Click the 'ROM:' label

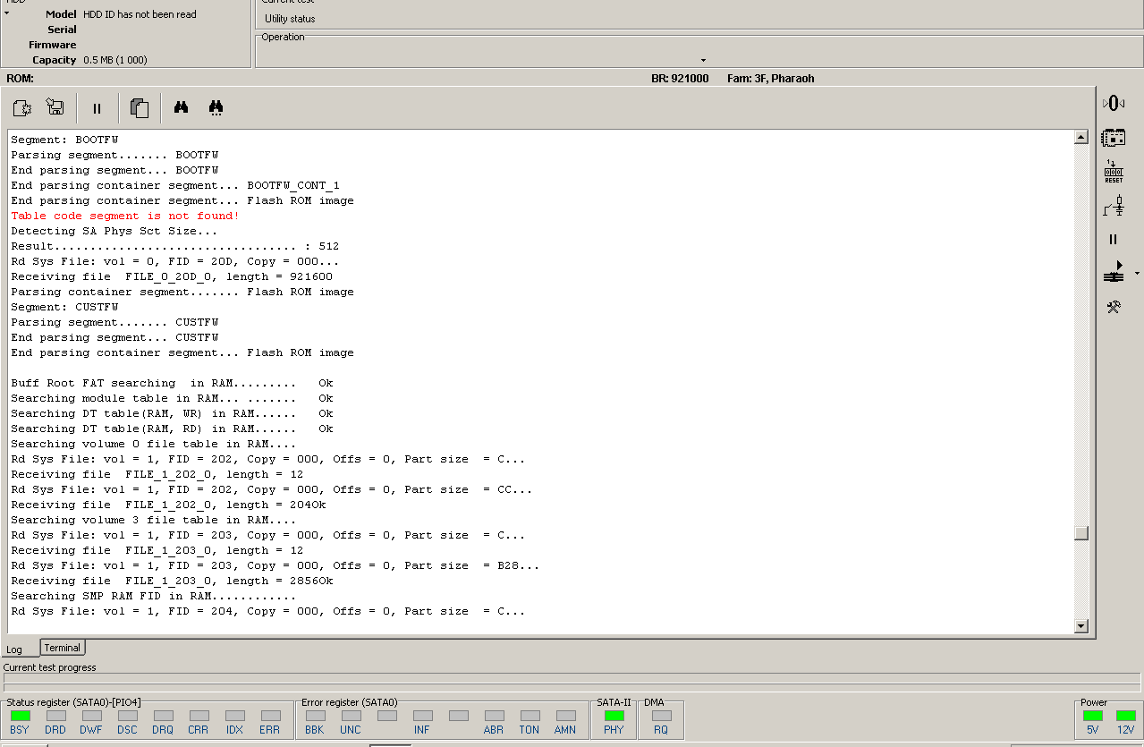pyautogui.click(x=20, y=79)
